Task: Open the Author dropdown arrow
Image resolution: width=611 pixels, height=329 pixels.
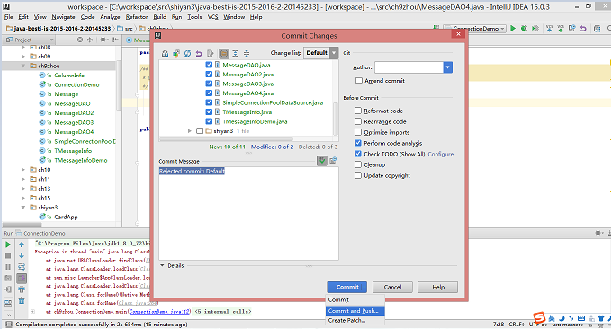Action: 448,67
